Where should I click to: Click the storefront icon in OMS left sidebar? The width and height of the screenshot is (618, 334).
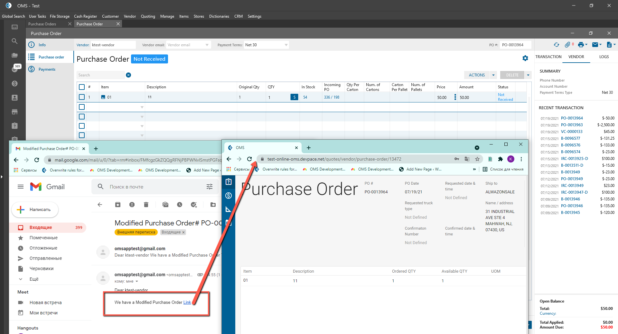[14, 112]
